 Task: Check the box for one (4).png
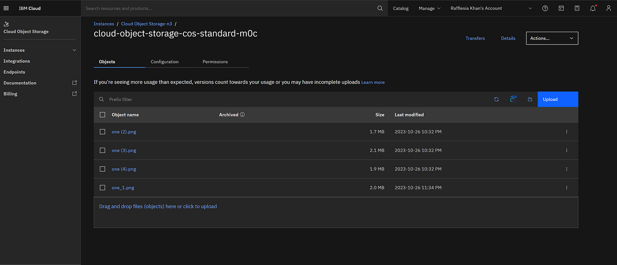point(103,169)
